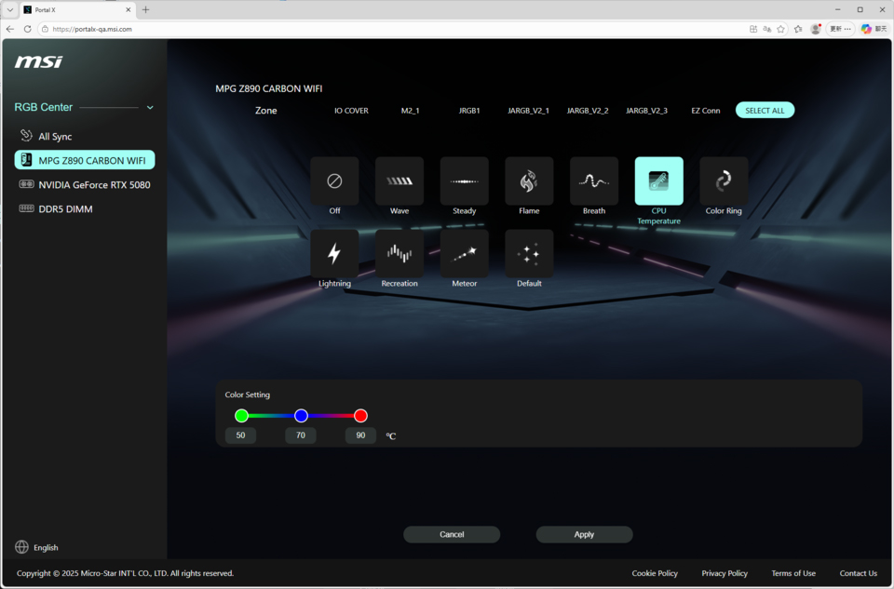Apply the lighting settings
The width and height of the screenshot is (894, 589).
tap(584, 534)
